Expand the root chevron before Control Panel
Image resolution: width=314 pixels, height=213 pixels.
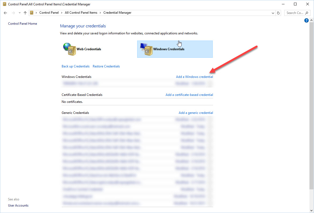click(36, 13)
